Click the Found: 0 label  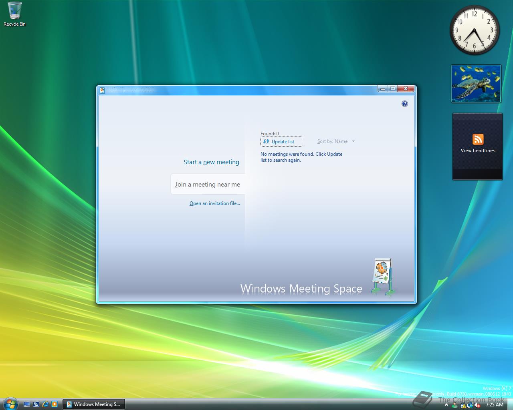point(270,133)
